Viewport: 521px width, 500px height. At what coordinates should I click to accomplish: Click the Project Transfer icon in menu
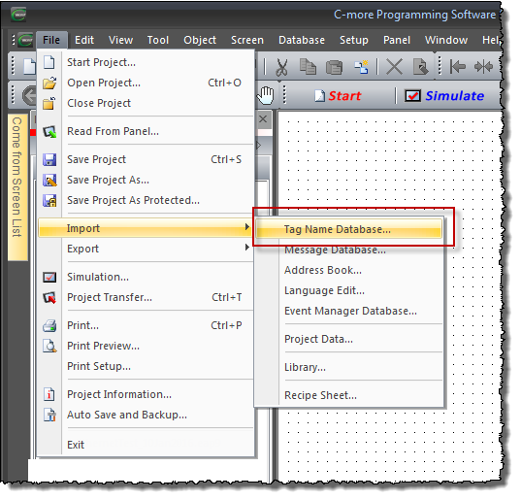click(x=49, y=297)
